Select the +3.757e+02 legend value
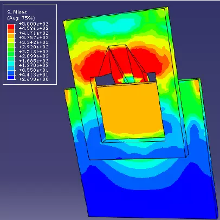Image resolution: width=220 pixels, height=220 pixels. coord(34,37)
